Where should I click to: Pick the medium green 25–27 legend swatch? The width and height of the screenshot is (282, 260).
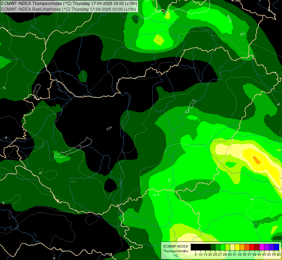[217, 247]
